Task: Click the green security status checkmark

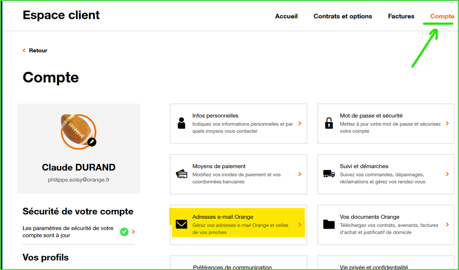Action: [x=124, y=232]
